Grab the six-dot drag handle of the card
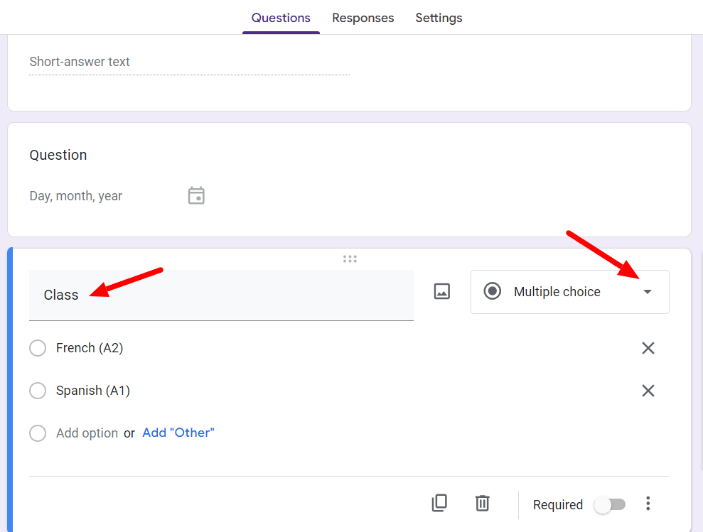 tap(350, 259)
